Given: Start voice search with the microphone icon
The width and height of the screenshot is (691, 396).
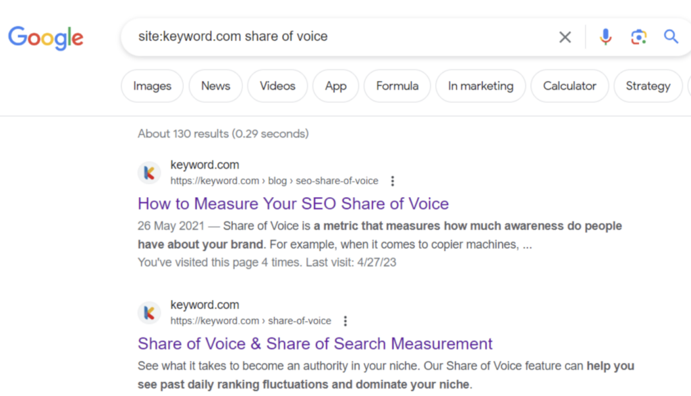Looking at the screenshot, I should tap(605, 37).
